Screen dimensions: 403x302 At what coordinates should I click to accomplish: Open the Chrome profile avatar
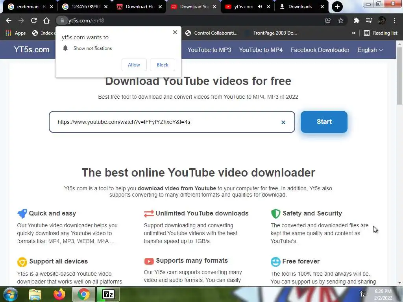click(x=382, y=20)
